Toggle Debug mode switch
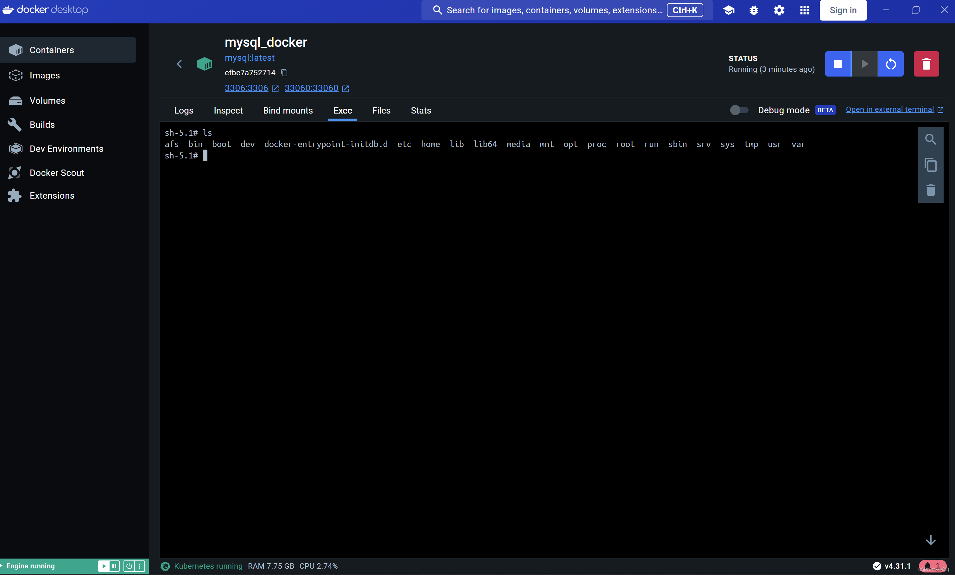The height and width of the screenshot is (575, 955). tap(739, 110)
